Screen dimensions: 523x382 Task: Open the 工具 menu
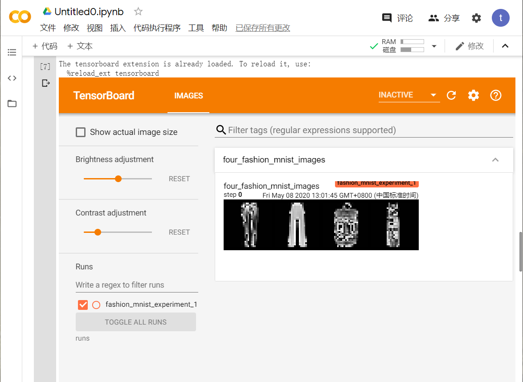196,28
